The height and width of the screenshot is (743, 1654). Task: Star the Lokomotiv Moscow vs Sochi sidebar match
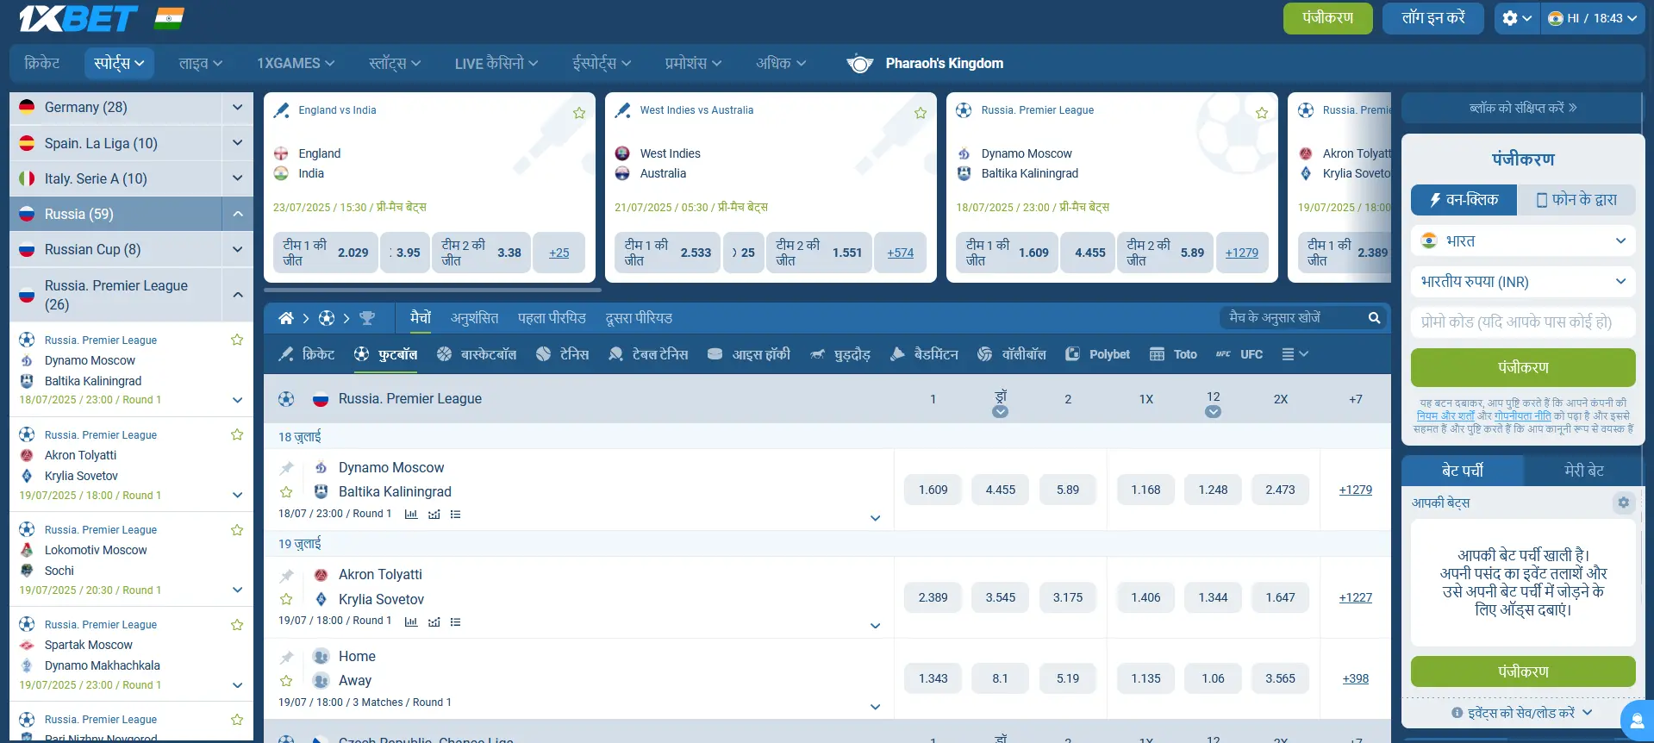pyautogui.click(x=237, y=530)
